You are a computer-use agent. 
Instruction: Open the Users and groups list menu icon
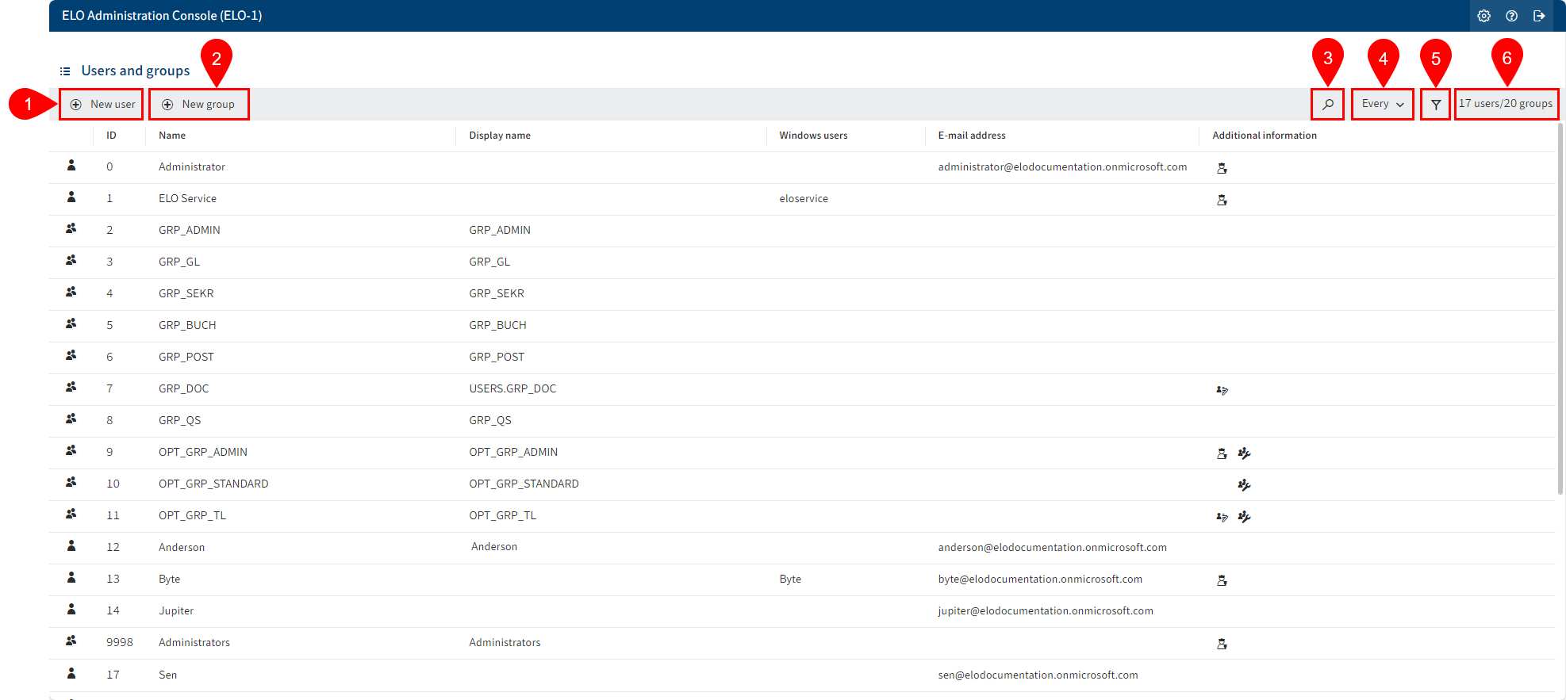pyautogui.click(x=65, y=71)
